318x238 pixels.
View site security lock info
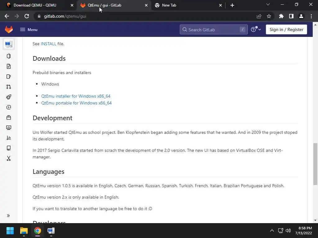(39, 16)
